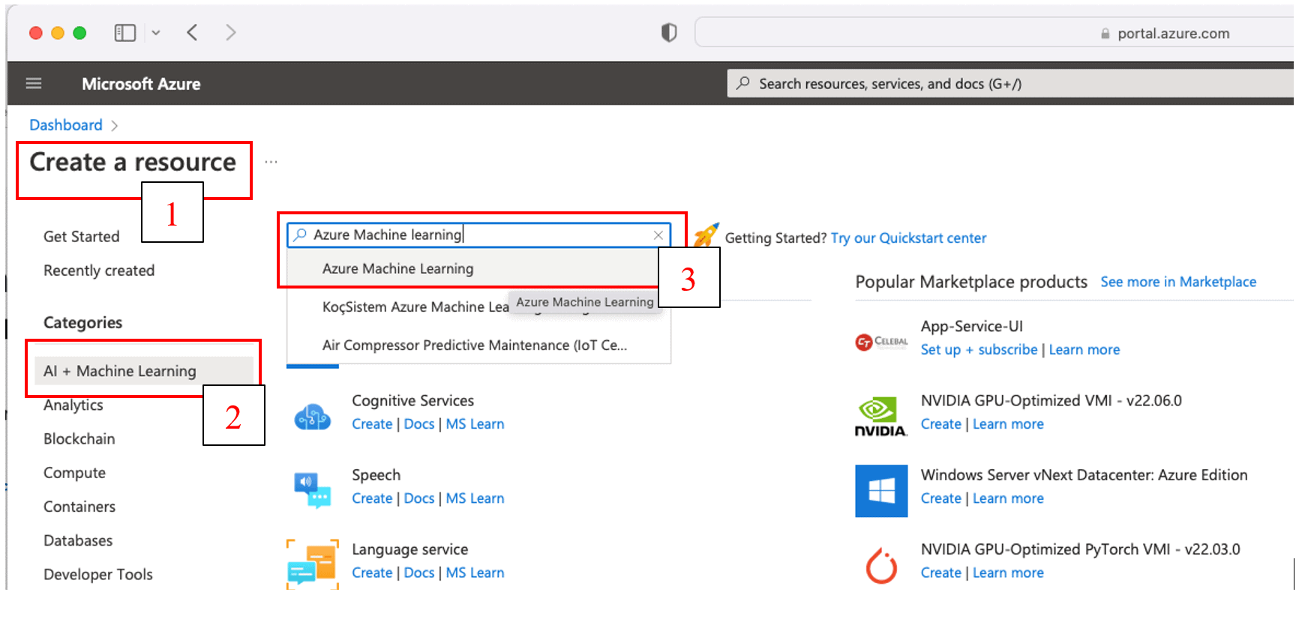Open Learn more for Windows Server vNext Datacenter
Screen dimensions: 1302x622
point(1008,498)
